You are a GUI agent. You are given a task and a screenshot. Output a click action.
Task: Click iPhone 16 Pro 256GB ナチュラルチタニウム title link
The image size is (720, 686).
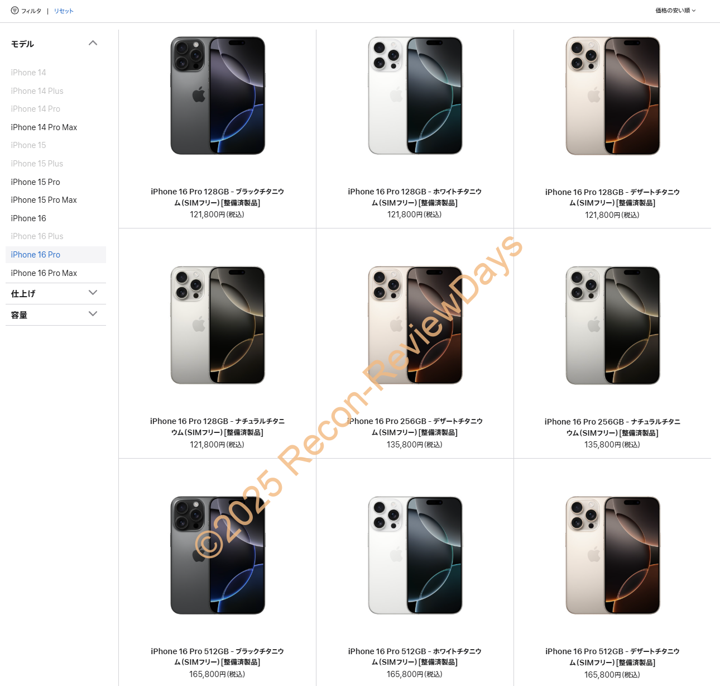click(612, 427)
